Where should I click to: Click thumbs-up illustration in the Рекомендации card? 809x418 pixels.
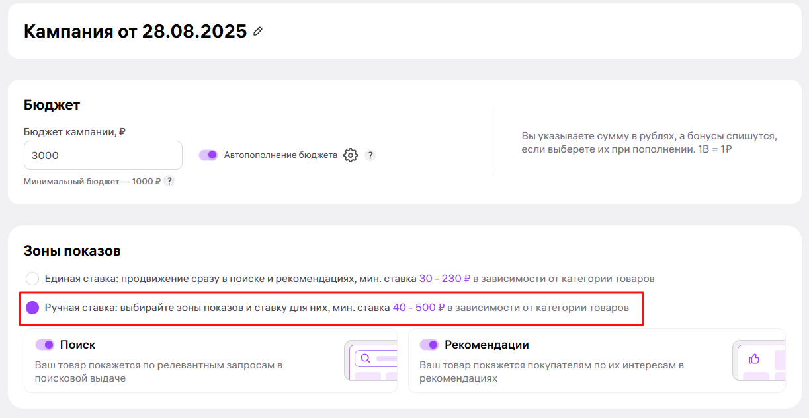coord(753,359)
